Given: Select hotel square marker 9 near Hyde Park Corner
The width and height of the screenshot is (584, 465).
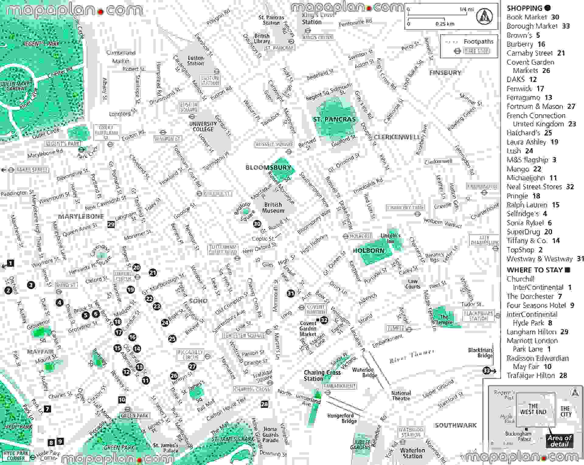Looking at the screenshot, I should click(x=60, y=441).
